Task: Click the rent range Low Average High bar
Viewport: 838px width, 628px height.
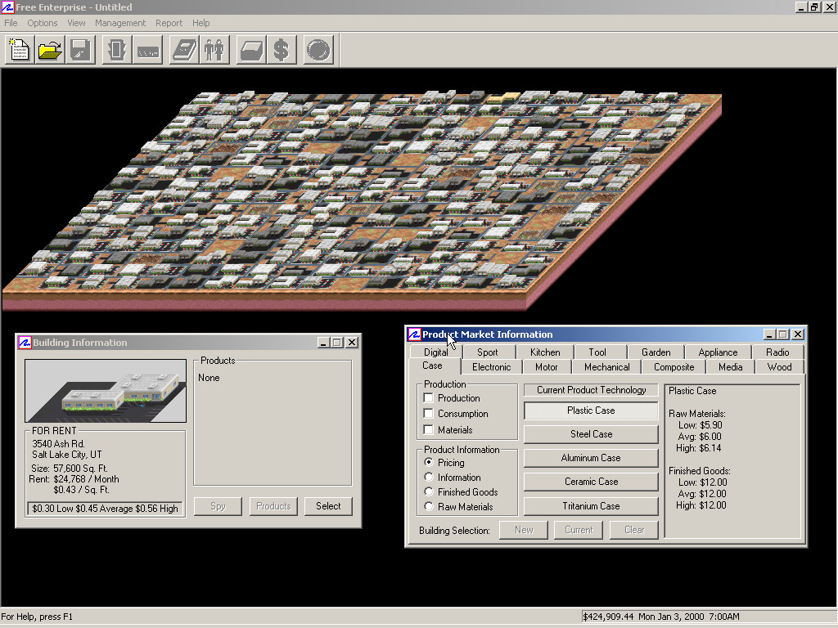Action: 106,509
